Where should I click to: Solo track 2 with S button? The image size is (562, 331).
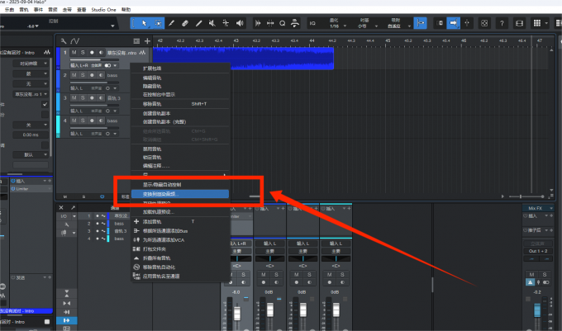pyautogui.click(x=83, y=75)
